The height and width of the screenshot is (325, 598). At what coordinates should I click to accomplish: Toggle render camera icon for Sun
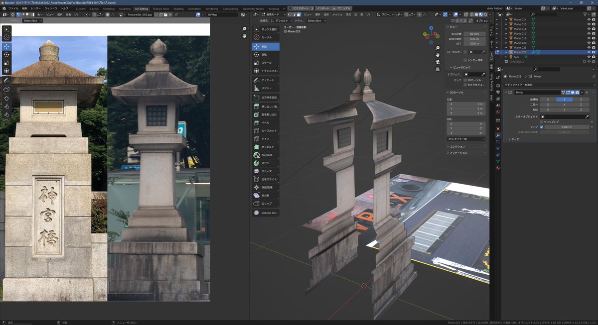pyautogui.click(x=594, y=57)
